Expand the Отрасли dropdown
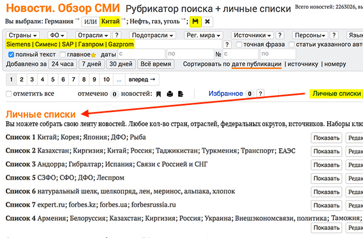Screen dimensions: 363x238 tap(93, 35)
